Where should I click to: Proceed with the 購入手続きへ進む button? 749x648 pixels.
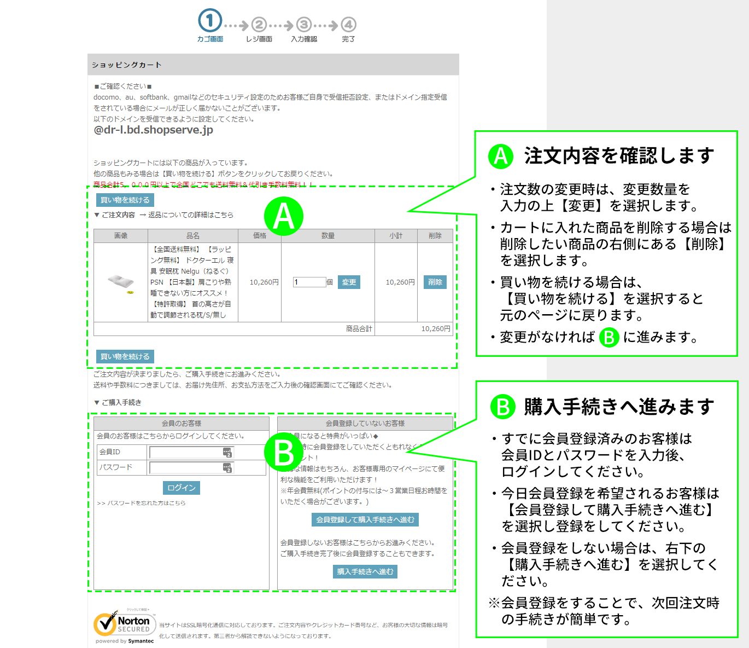coord(365,572)
